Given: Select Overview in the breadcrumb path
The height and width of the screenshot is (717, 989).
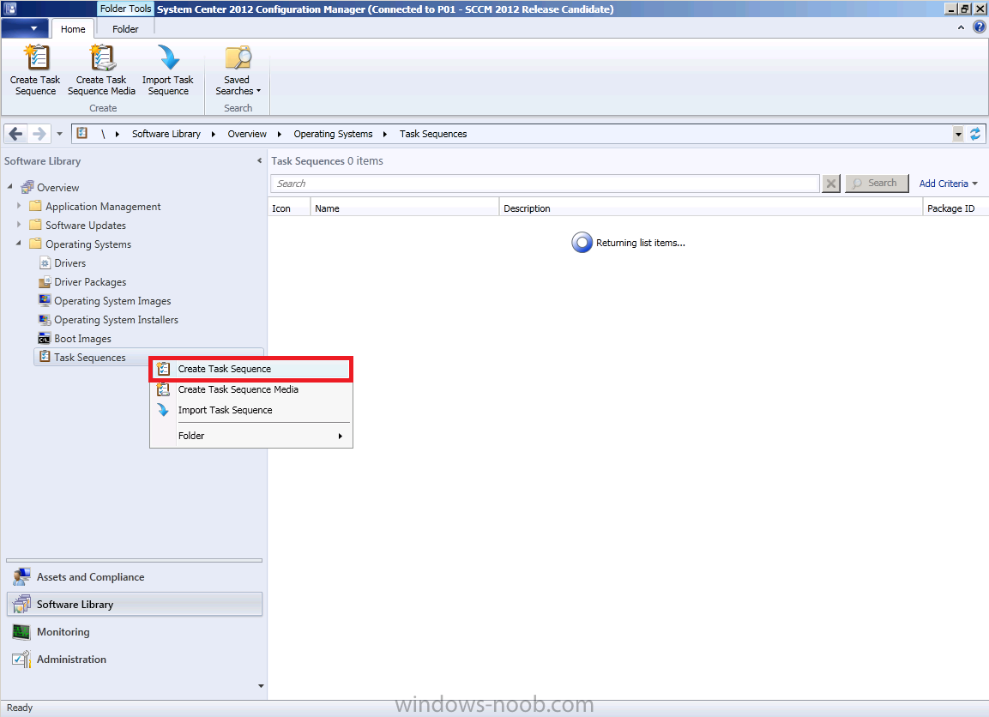Looking at the screenshot, I should [x=247, y=134].
